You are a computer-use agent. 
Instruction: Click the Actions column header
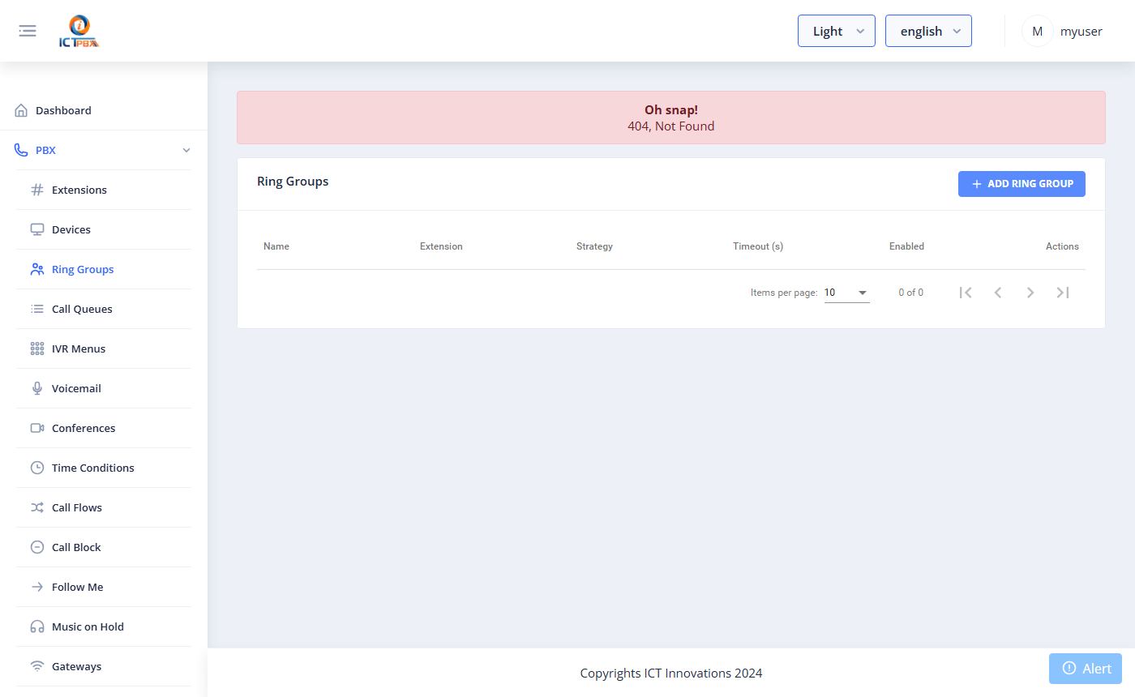click(1062, 246)
